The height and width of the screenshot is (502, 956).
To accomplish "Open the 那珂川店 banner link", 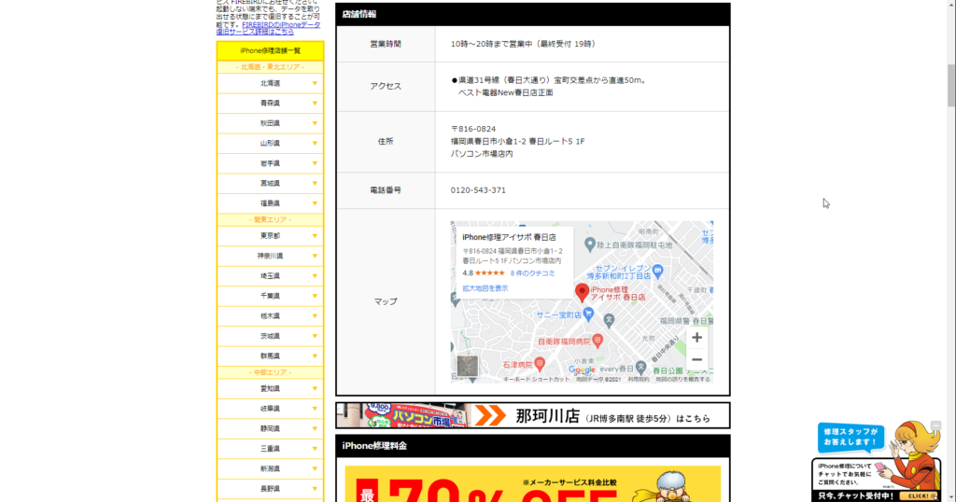I will coord(533,415).
